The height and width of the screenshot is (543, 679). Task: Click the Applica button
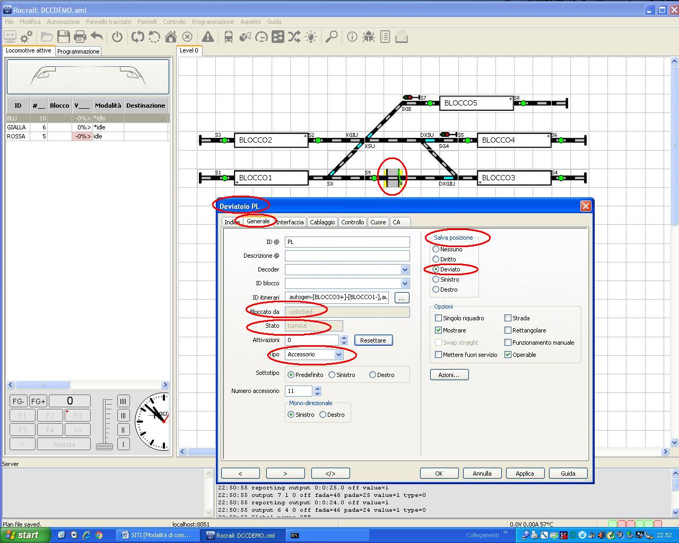pos(525,474)
